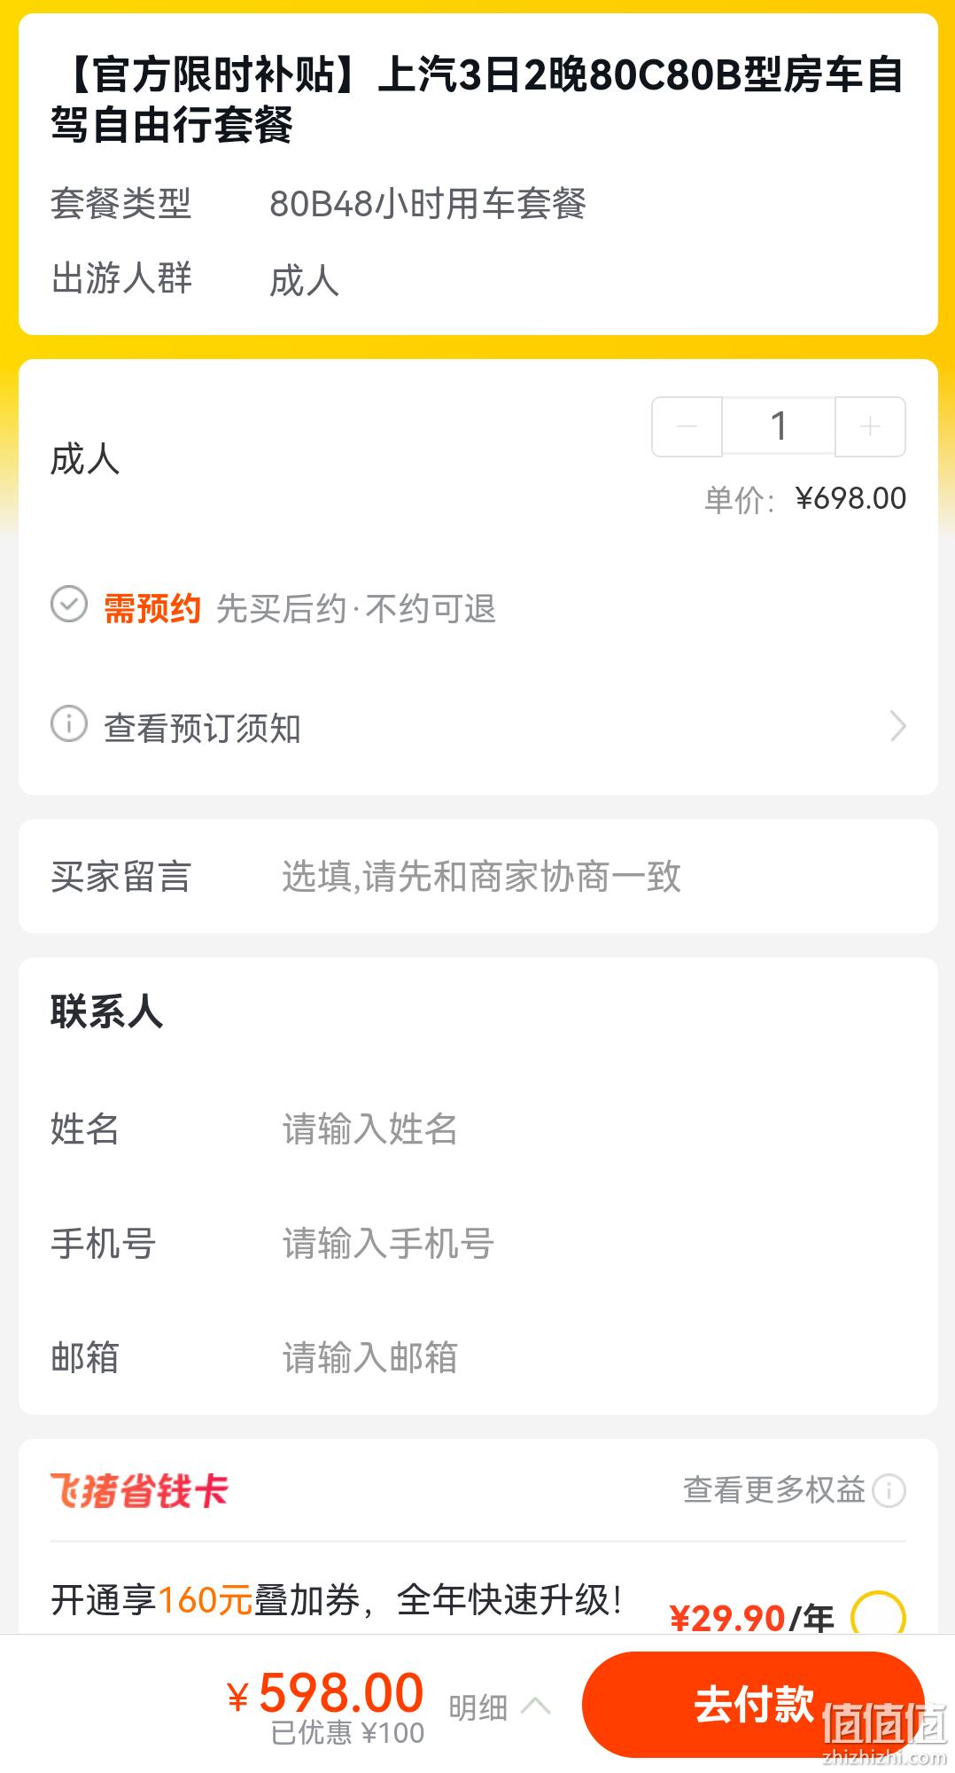Tap the ¥598.00 total price

coord(326,1693)
